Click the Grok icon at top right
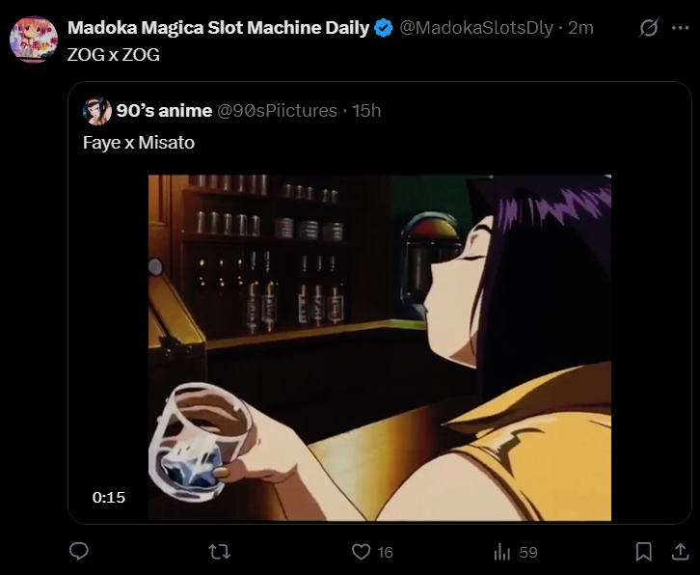Viewport: 700px width, 575px height. [x=649, y=28]
